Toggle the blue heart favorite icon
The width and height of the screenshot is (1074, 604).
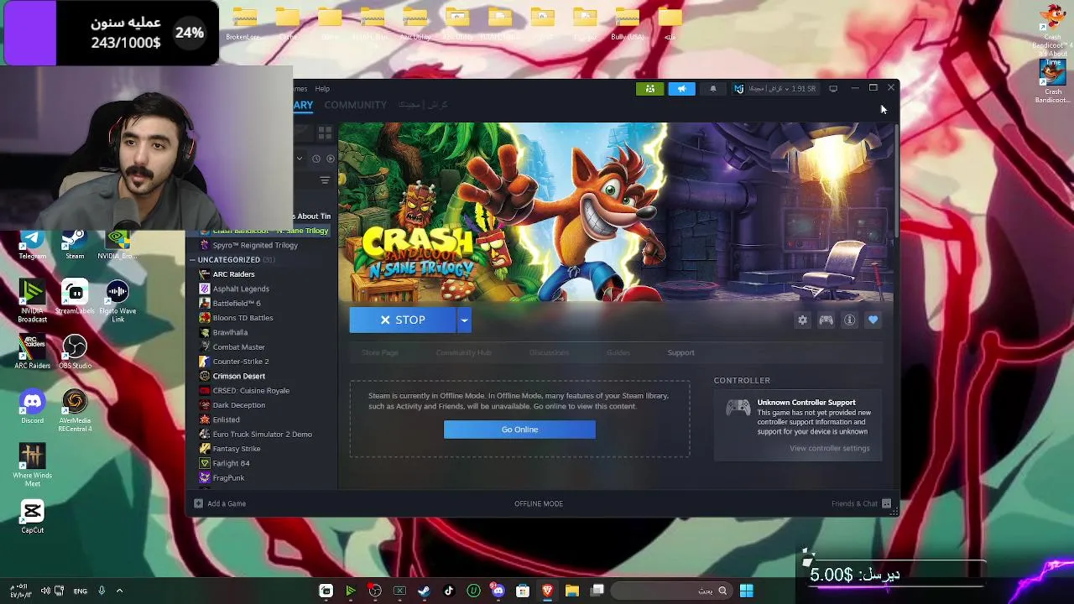point(873,320)
